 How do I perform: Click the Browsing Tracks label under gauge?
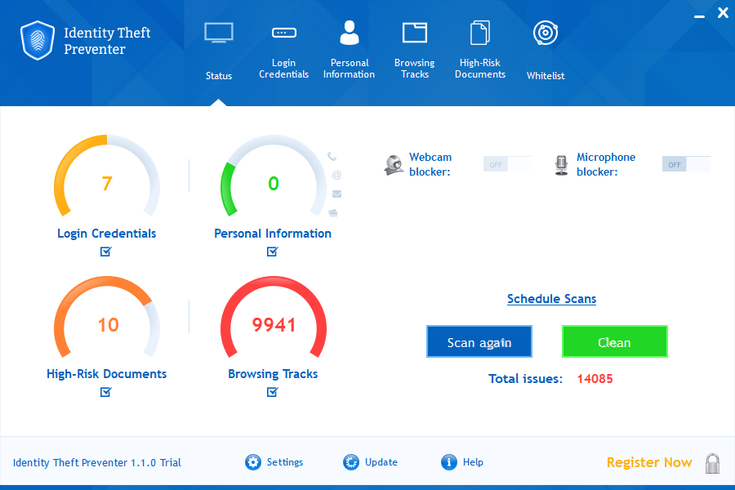click(273, 374)
